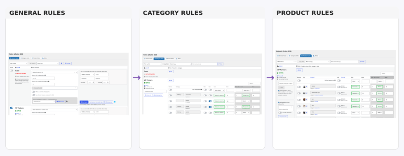Viewport: 404px width, 156px height.
Task: Open Guest's Reduce by percent rule dropdown
Action: coord(54,72)
